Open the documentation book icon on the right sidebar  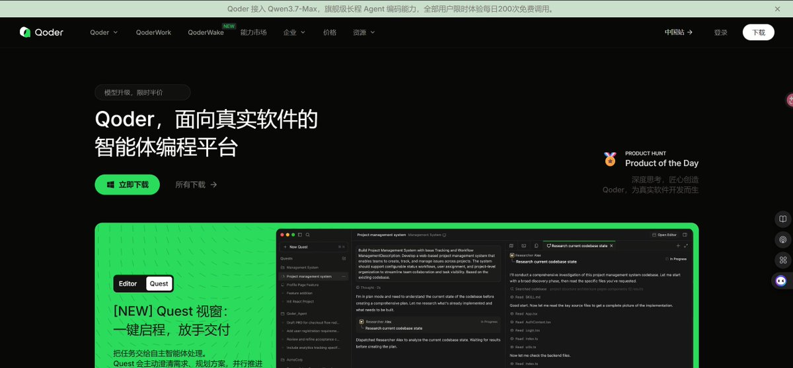(782, 219)
